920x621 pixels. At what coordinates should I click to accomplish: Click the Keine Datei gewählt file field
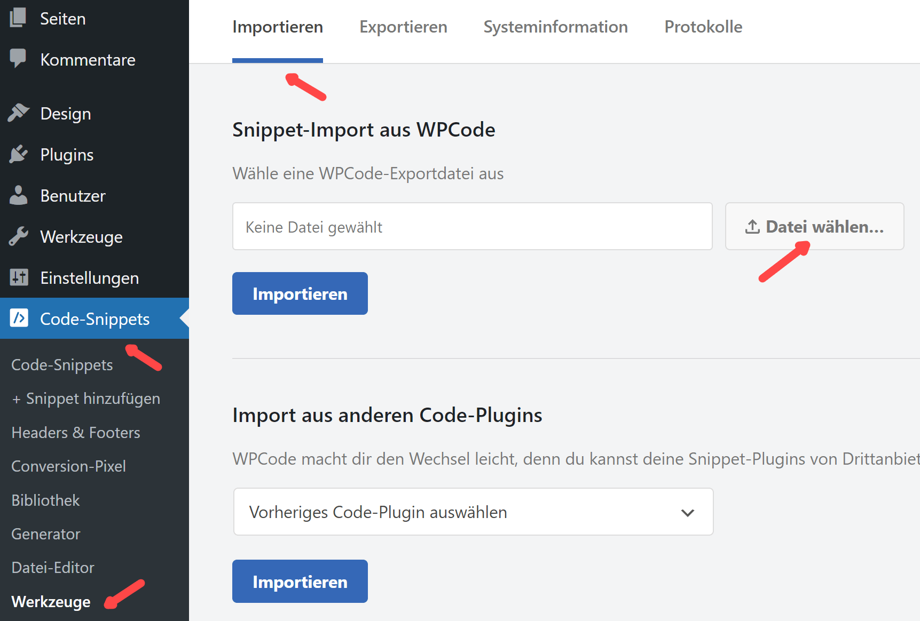tap(472, 227)
